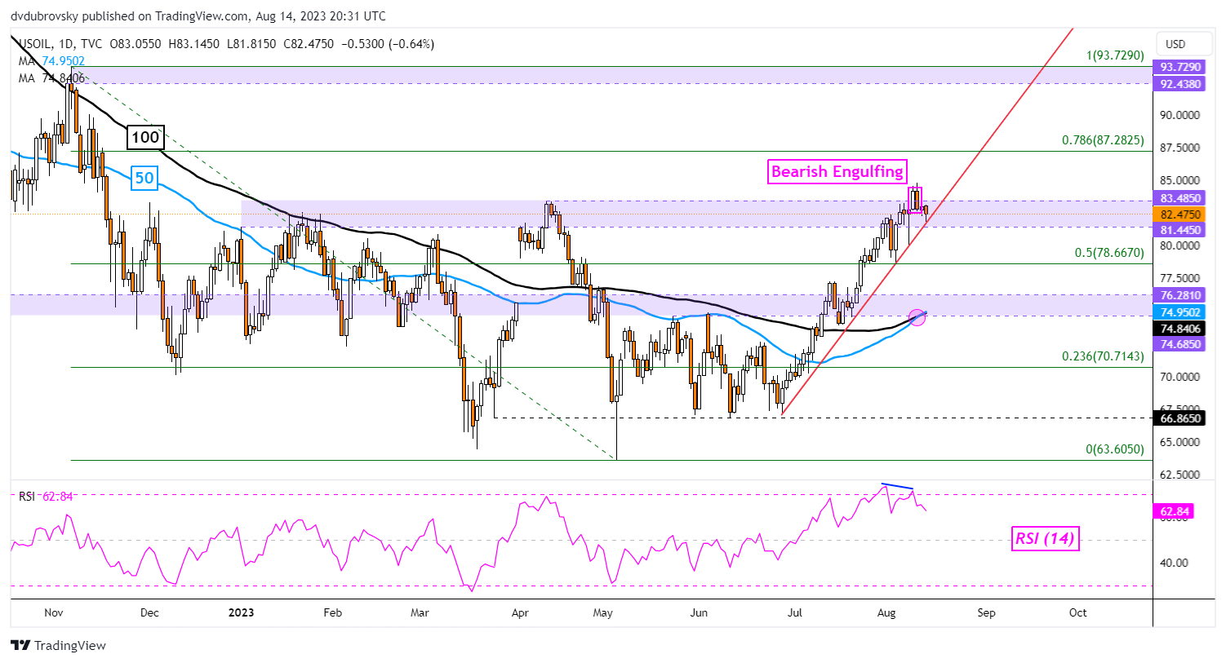The height and width of the screenshot is (663, 1226).
Task: Click the 93.7290 price axis tag
Action: tap(1180, 67)
